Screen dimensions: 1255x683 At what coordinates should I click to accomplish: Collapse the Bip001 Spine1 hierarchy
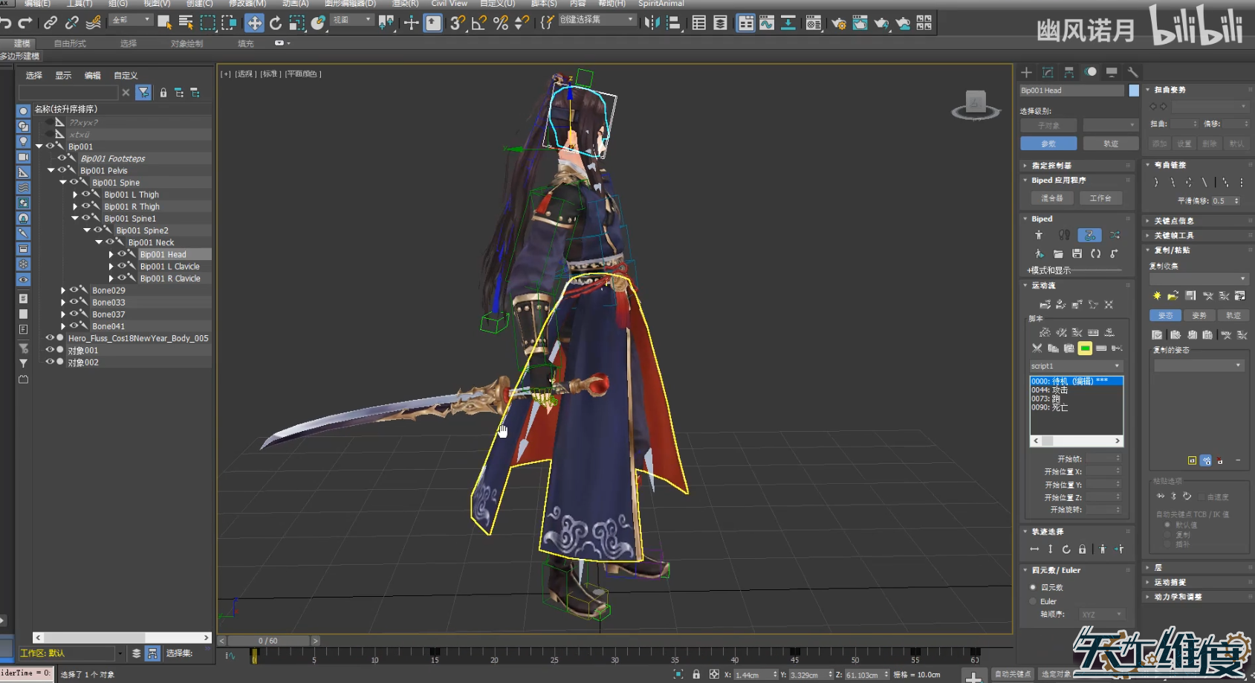[75, 219]
